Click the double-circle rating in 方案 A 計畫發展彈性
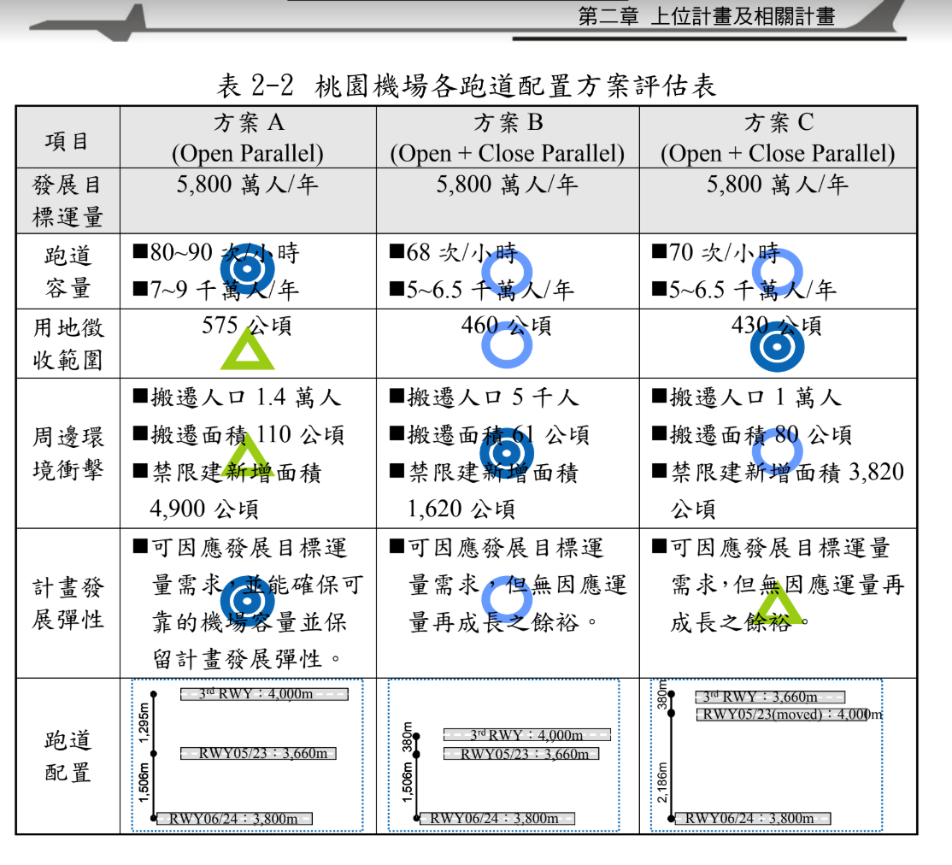The image size is (952, 865). point(247,601)
